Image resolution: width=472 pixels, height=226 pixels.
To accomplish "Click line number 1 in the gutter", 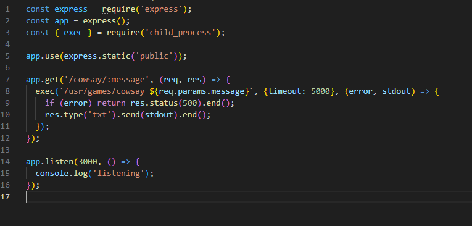I will [7, 9].
